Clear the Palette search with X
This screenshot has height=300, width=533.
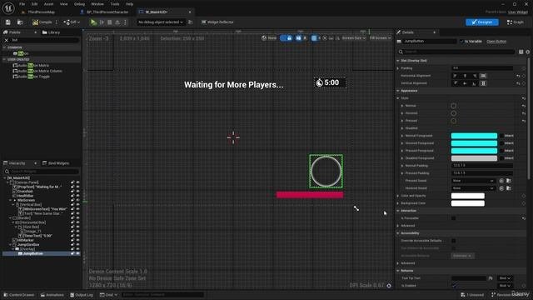tap(6, 40)
